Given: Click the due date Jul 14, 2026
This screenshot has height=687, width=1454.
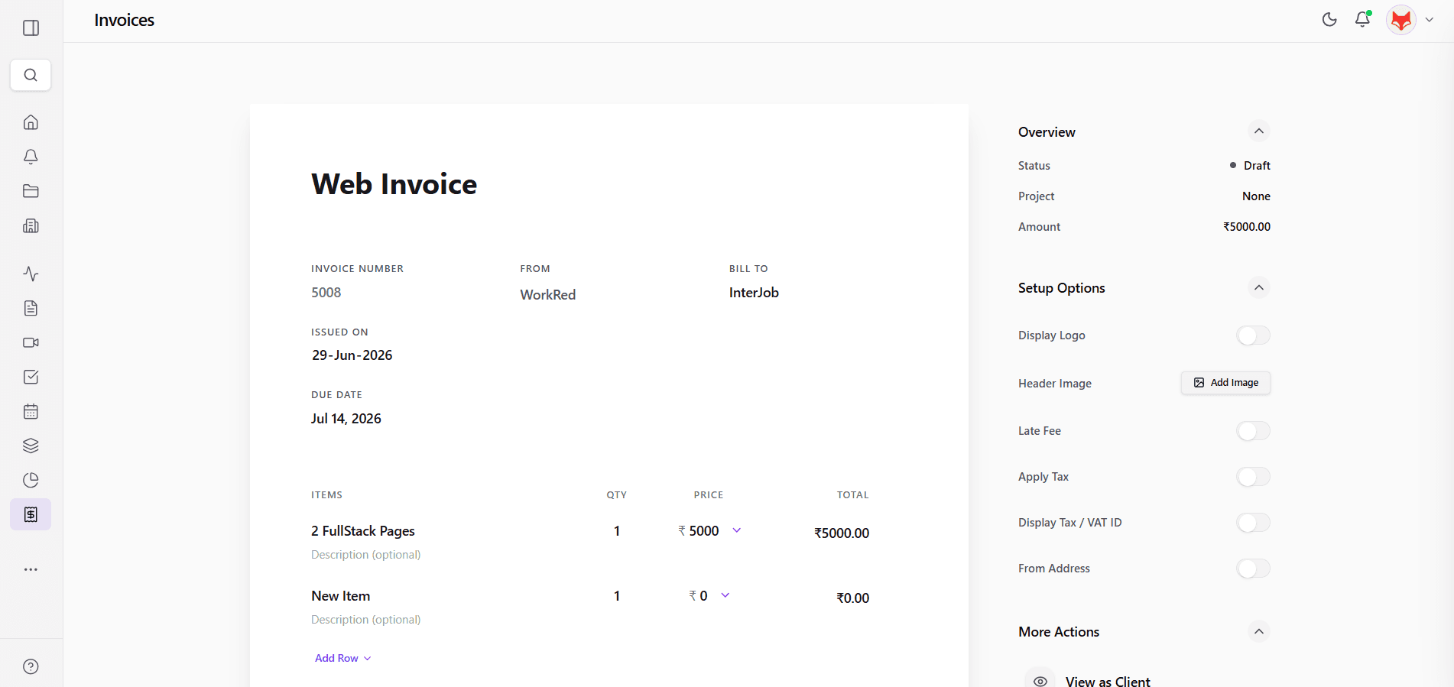Looking at the screenshot, I should (346, 419).
